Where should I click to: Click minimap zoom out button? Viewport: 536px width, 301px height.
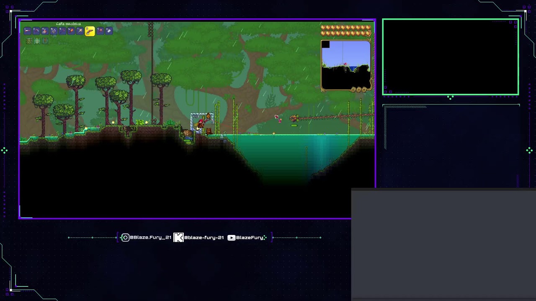tap(359, 89)
